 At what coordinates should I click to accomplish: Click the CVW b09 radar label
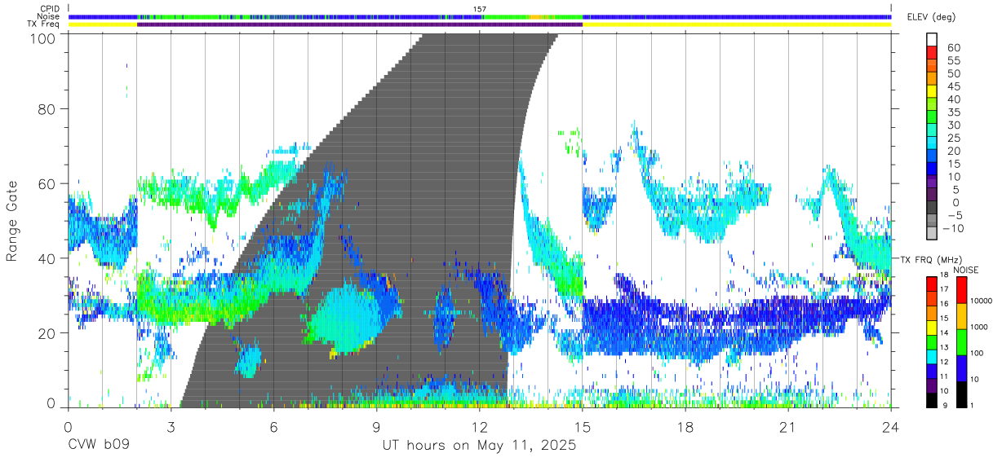pyautogui.click(x=99, y=446)
